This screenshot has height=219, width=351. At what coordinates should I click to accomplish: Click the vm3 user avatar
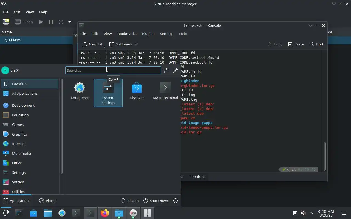coord(5,70)
